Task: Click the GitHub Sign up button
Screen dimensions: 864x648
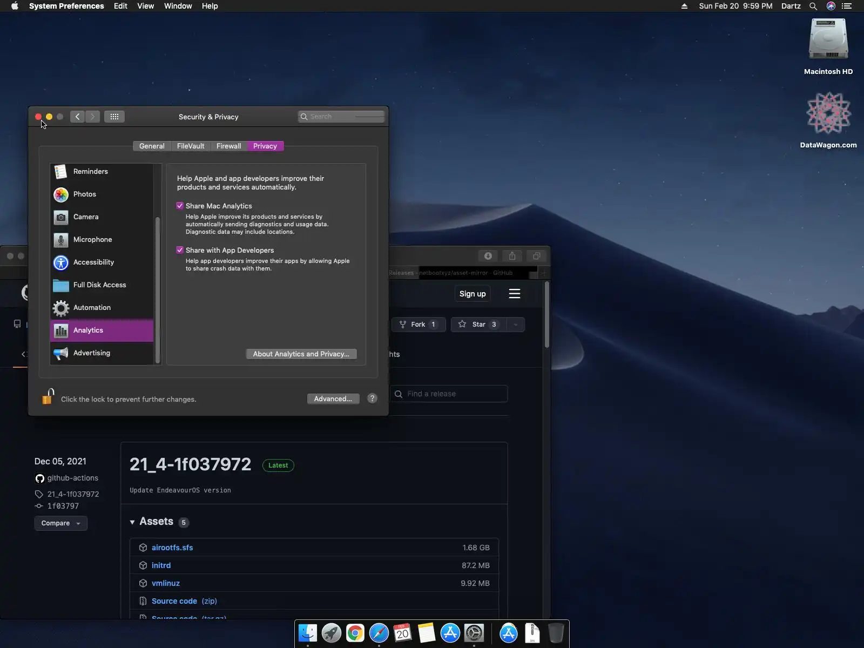Action: tap(473, 294)
